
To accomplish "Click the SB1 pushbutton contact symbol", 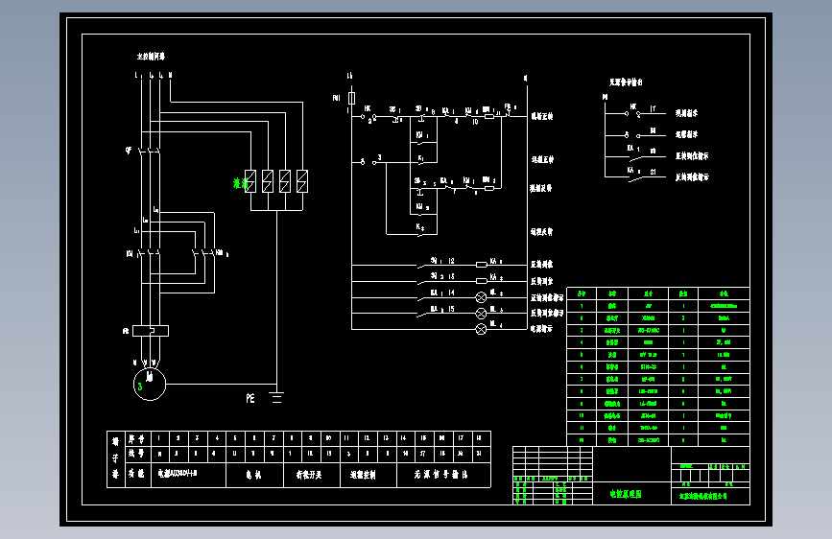I will 396,118.
